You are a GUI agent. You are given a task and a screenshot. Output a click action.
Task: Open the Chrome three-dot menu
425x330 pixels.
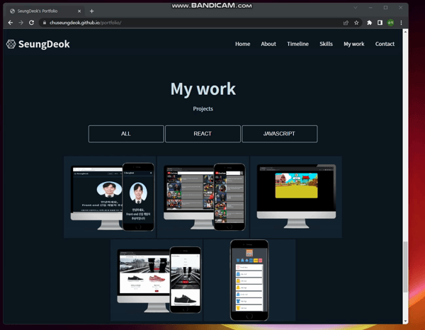[401, 23]
